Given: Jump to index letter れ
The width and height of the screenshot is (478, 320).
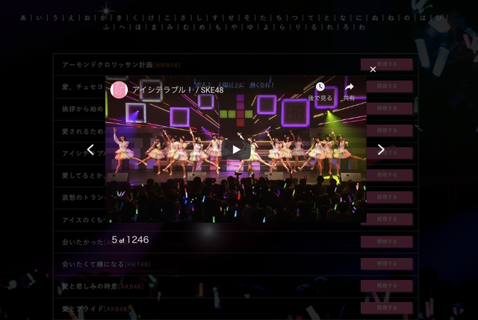Looking at the screenshot, I should [x=329, y=27].
